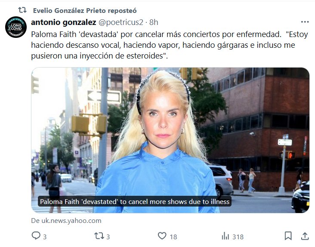The image size is (315, 247).
Task: Share the tweet via the upload arrow icon
Action: click(x=305, y=236)
